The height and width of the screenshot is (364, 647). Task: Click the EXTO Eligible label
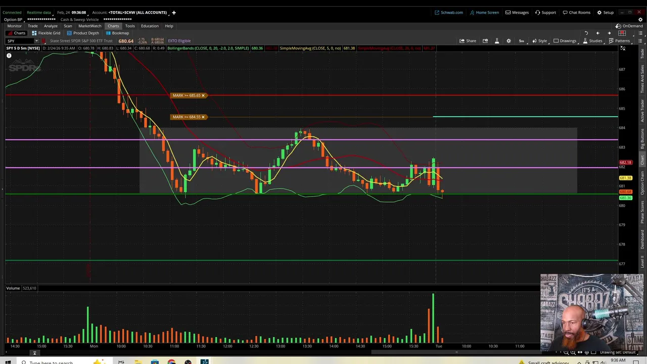179,40
